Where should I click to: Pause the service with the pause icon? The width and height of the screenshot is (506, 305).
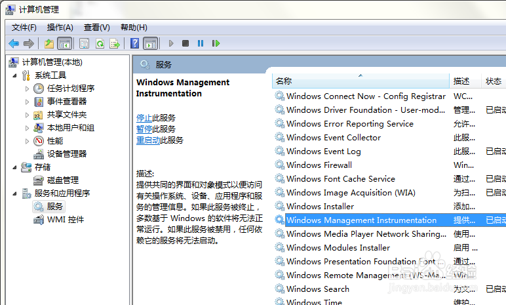point(201,43)
